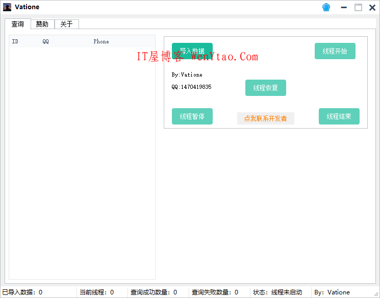Click the By:Vatione label text
Screen dimensions: 380x298
pos(187,74)
